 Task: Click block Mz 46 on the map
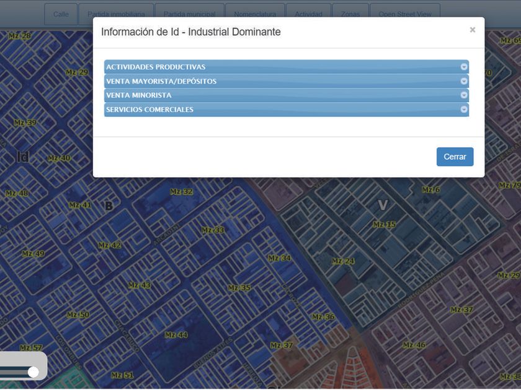pos(414,345)
